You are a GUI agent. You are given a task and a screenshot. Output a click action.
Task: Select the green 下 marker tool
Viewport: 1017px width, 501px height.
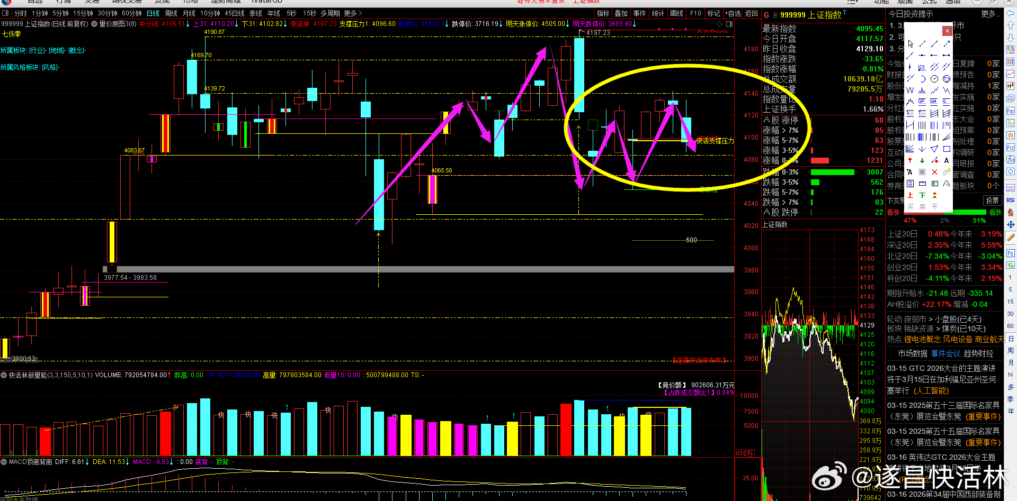click(x=922, y=195)
